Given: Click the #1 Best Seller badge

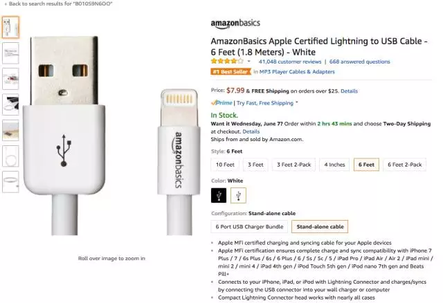Looking at the screenshot, I should click(230, 71).
